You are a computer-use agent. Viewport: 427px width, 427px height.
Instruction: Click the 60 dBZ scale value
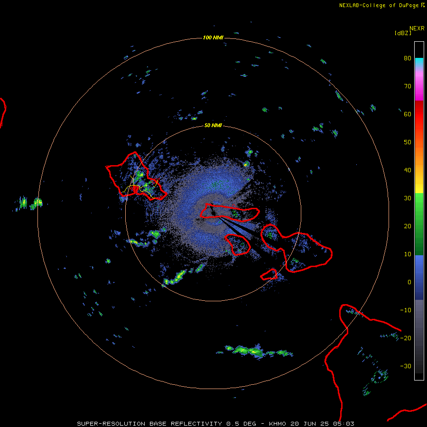(x=408, y=114)
